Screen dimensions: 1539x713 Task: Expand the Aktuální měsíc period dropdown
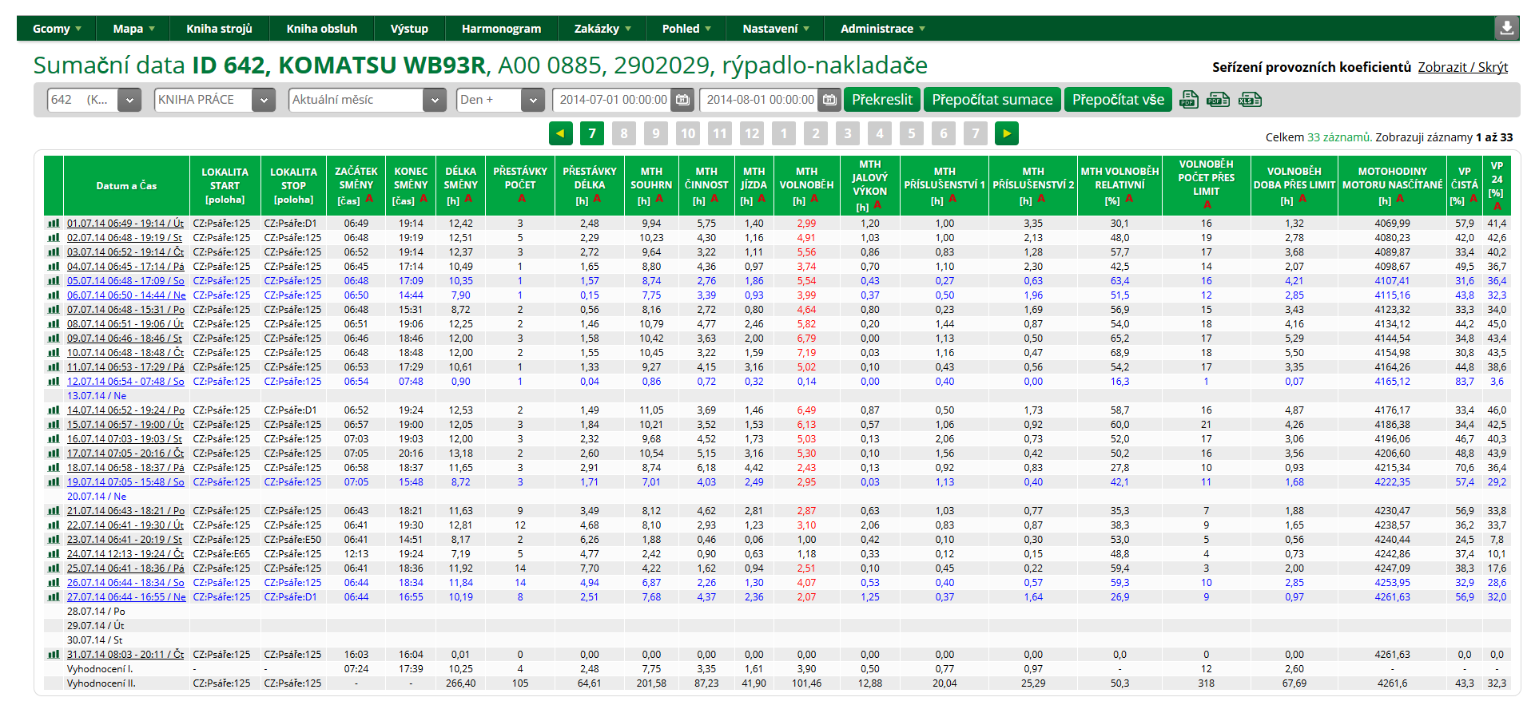click(367, 100)
